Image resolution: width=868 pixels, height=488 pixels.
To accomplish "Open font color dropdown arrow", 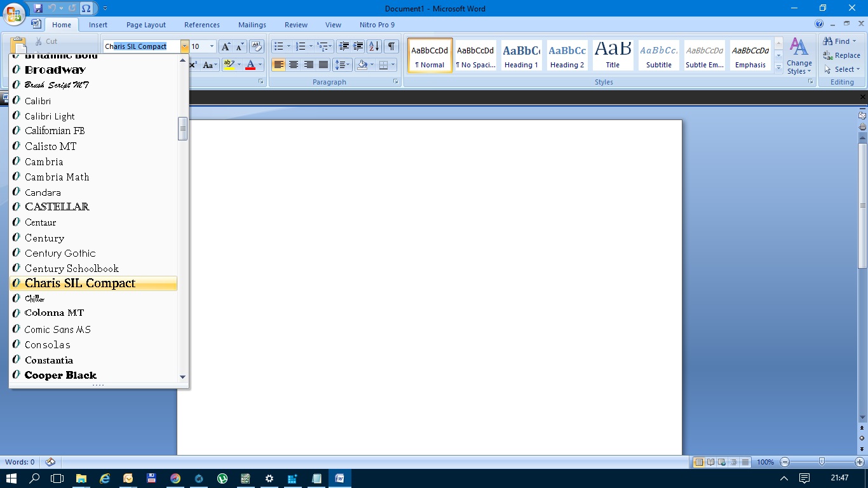I will coord(261,65).
